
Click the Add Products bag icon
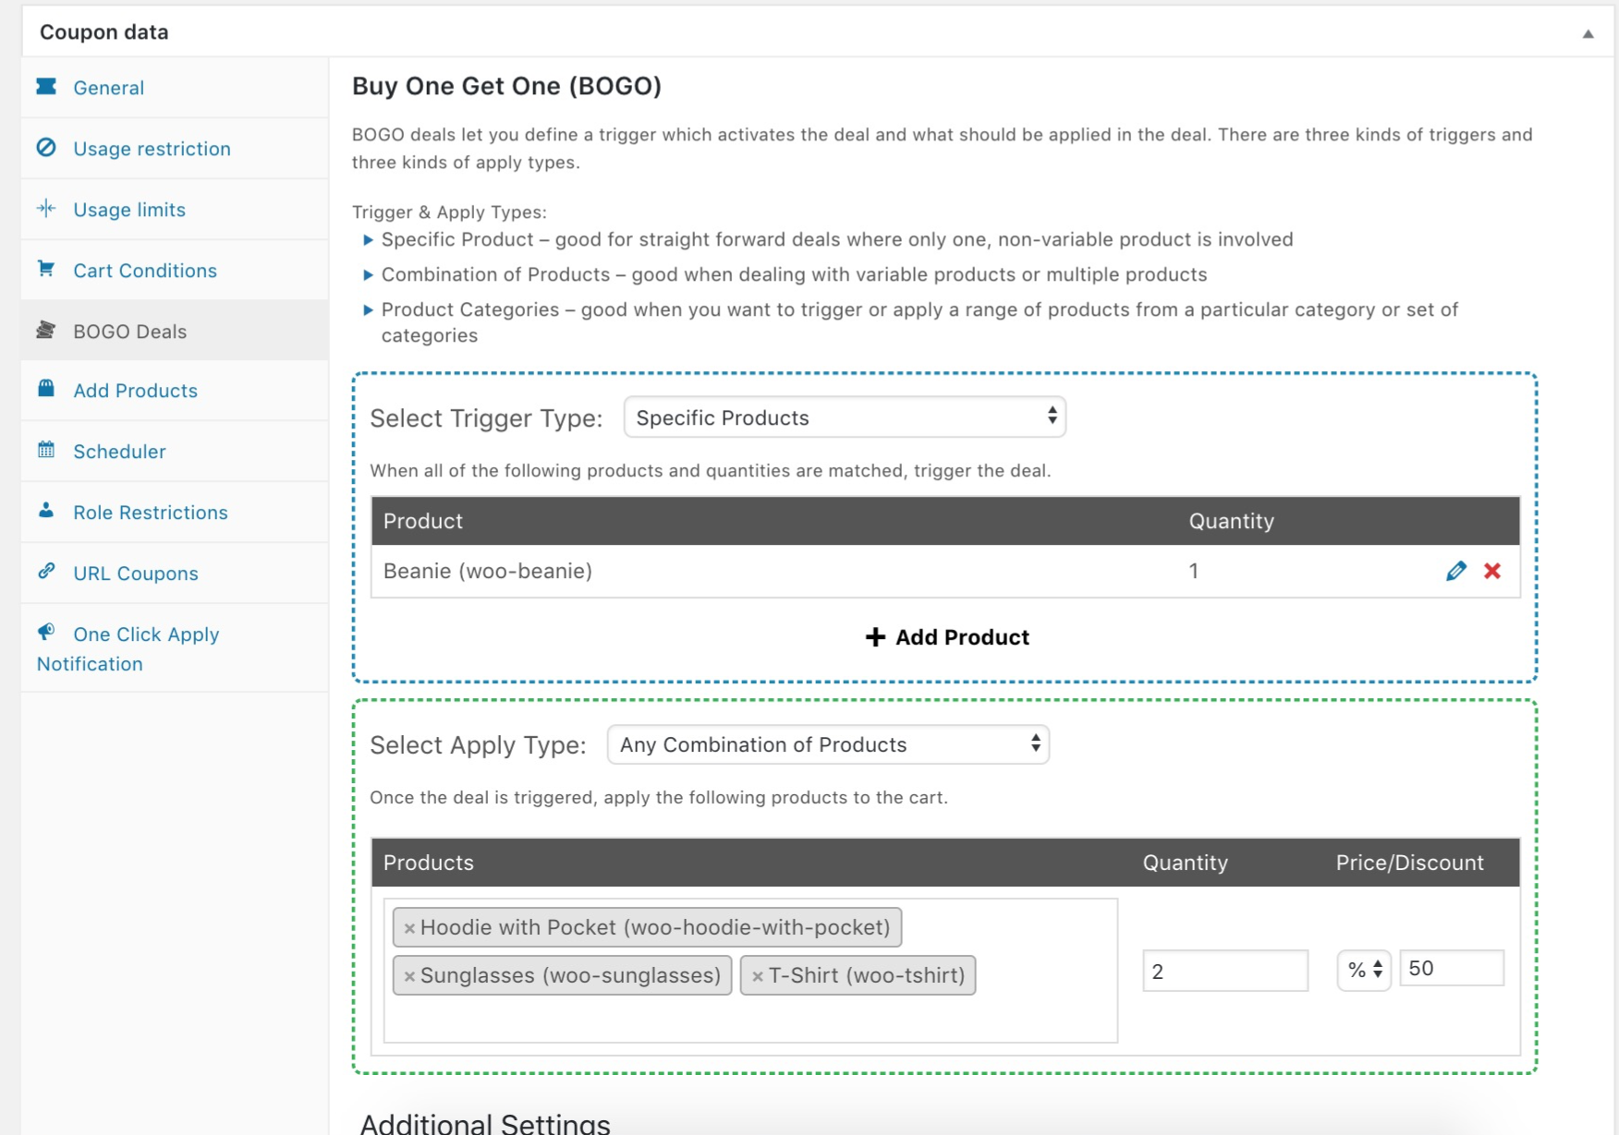pos(46,389)
